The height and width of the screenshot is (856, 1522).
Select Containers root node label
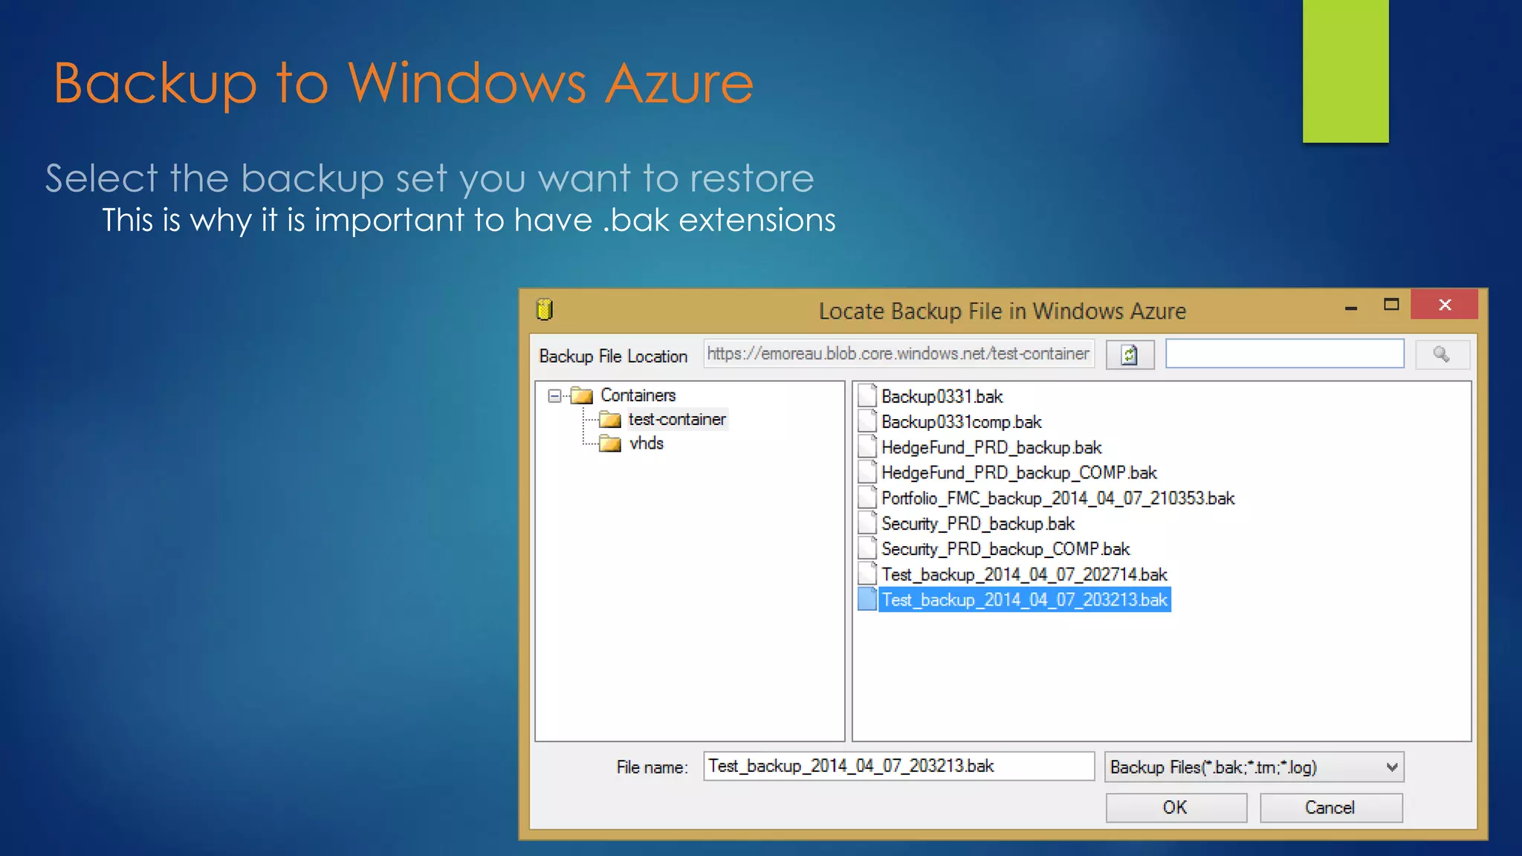pyautogui.click(x=638, y=395)
